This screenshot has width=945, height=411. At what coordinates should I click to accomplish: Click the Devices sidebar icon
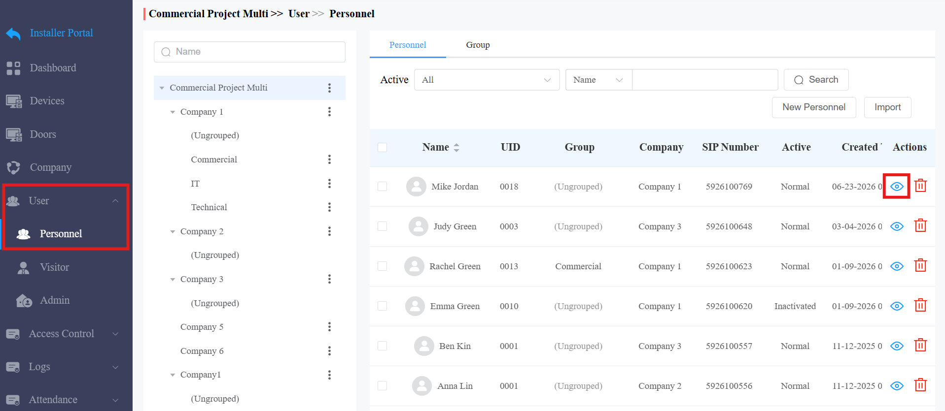[14, 101]
